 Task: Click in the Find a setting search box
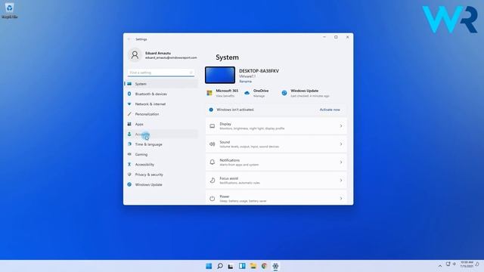[x=161, y=73]
